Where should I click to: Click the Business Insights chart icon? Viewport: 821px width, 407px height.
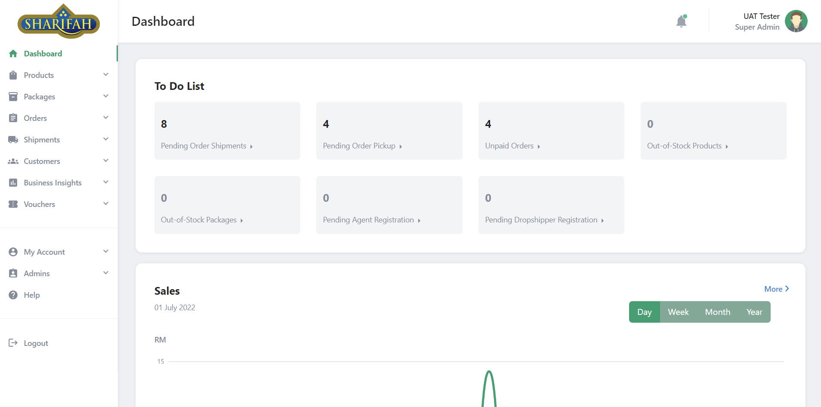pyautogui.click(x=13, y=183)
